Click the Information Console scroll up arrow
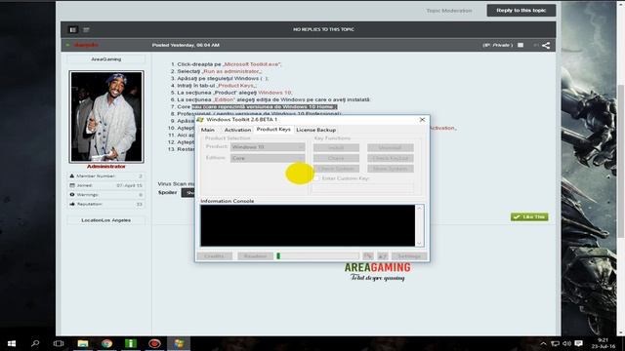Screen dimensions: 625x351 419,208
